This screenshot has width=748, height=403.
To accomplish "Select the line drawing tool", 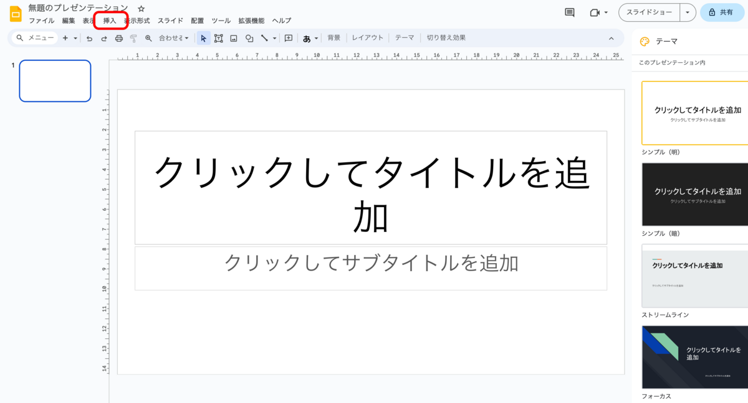I will coord(264,38).
